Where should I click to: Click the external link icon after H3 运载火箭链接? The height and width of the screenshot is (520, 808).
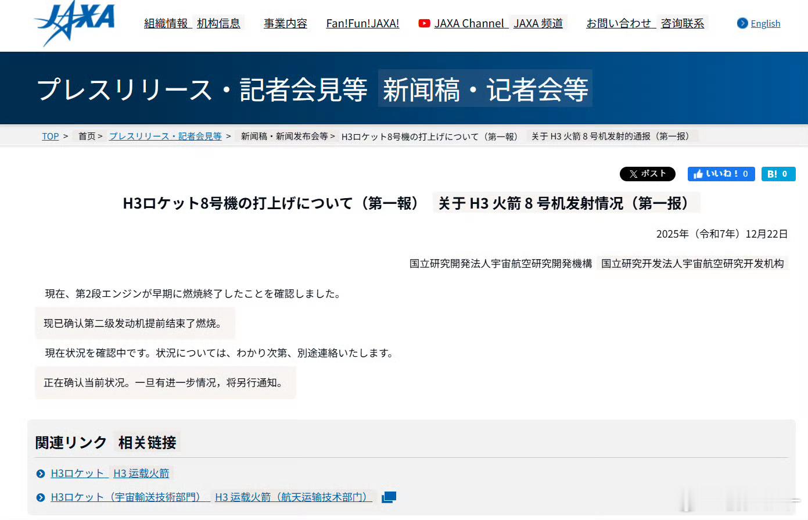click(388, 497)
